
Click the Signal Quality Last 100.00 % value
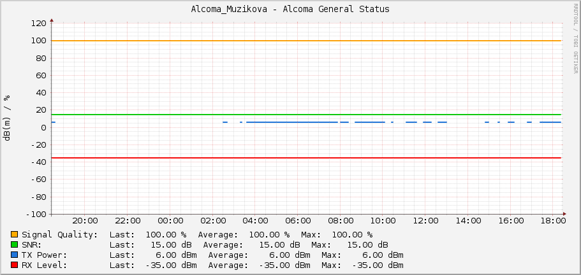coord(166,235)
